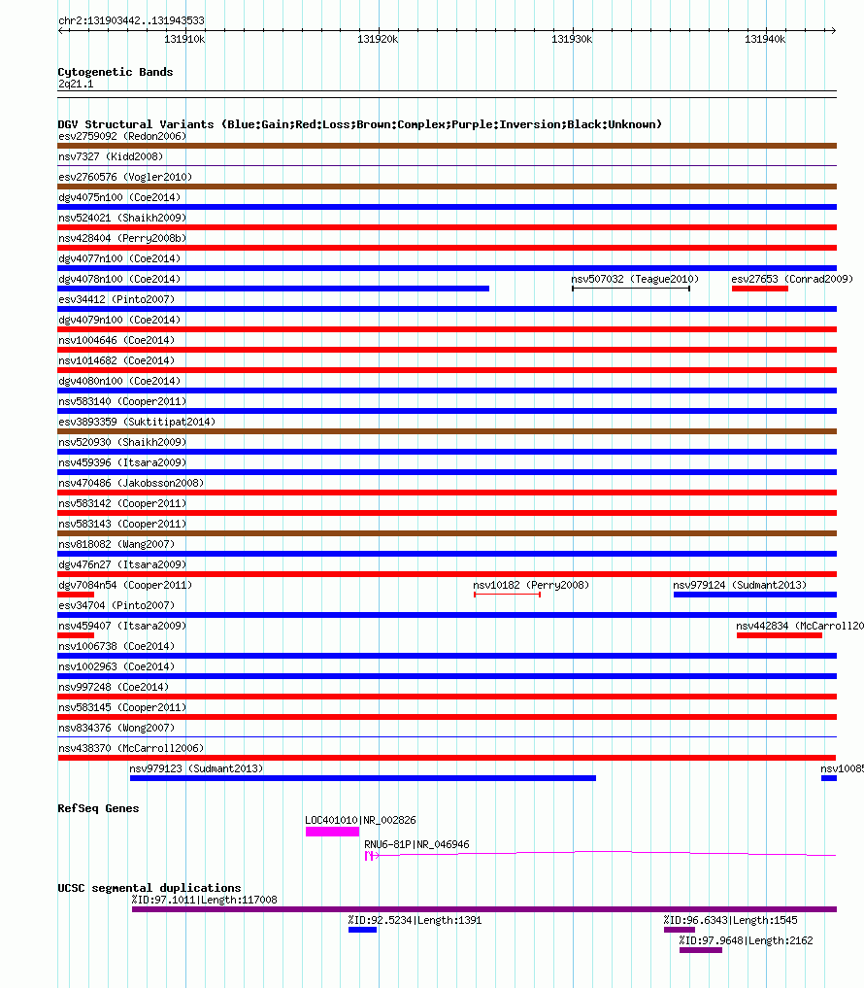Select the magenta LOC401010 gene block

point(333,832)
